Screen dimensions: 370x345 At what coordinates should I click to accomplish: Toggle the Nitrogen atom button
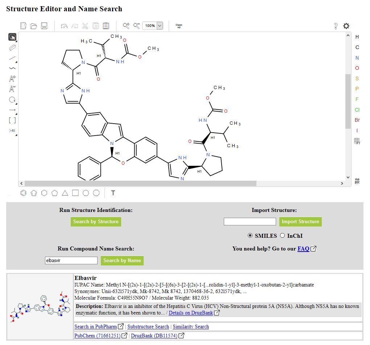coord(357,58)
